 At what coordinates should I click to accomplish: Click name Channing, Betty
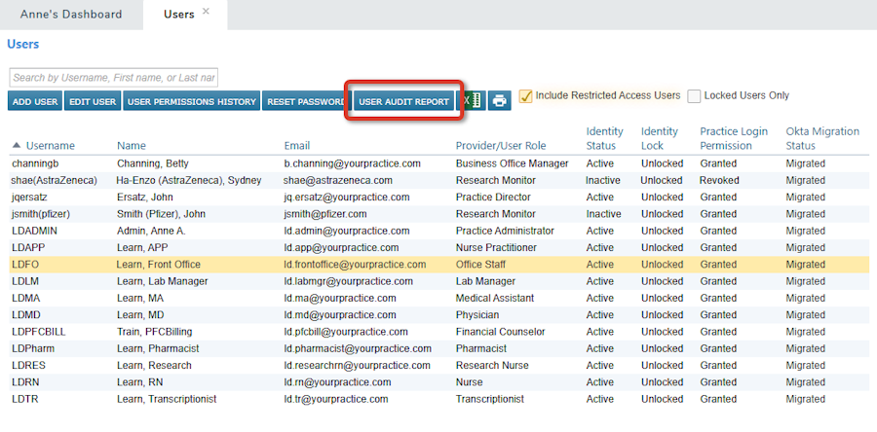tap(153, 163)
